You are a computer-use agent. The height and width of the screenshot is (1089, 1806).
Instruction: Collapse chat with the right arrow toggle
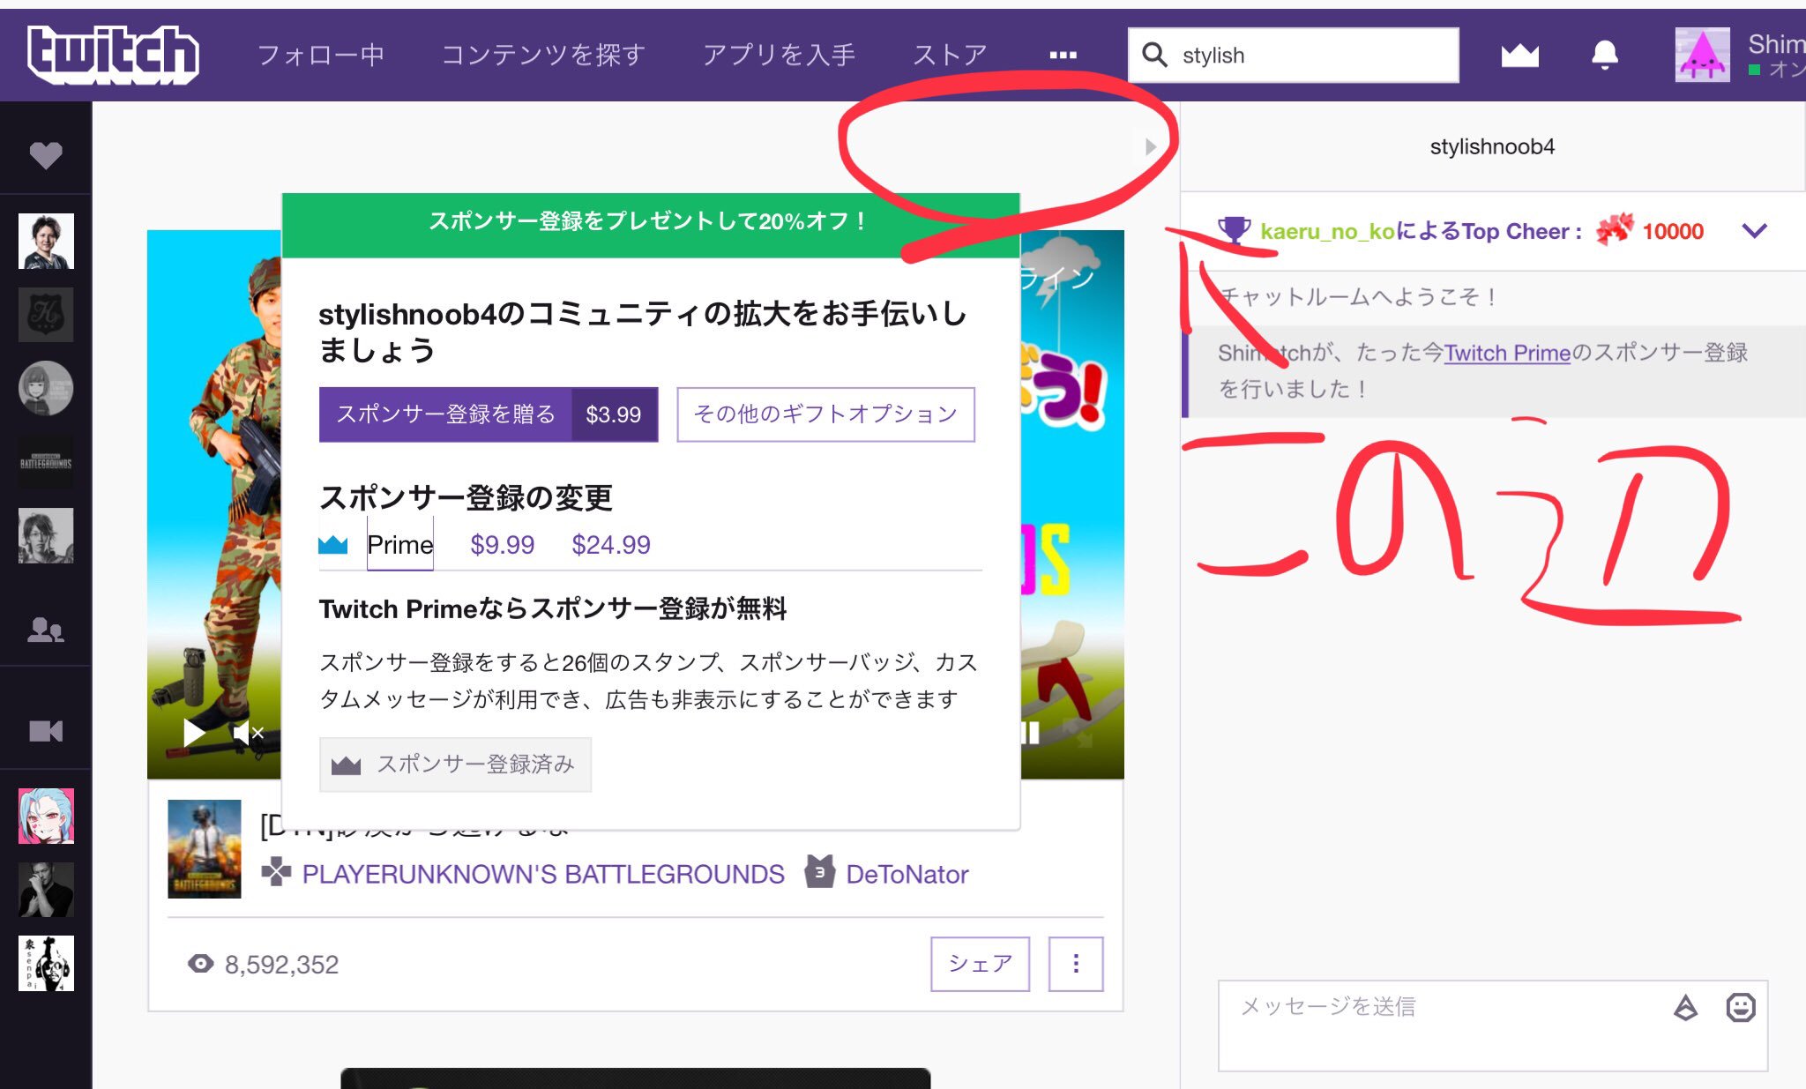[1150, 146]
